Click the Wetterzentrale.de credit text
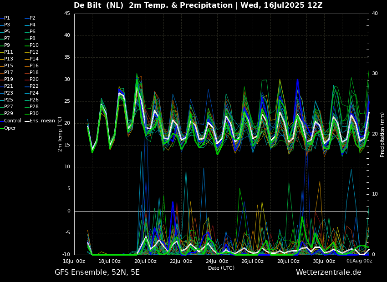The image size is (387, 282). coord(329,272)
